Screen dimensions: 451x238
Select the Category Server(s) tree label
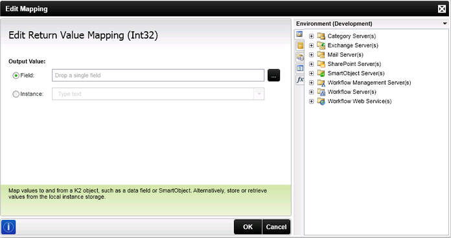click(x=351, y=36)
